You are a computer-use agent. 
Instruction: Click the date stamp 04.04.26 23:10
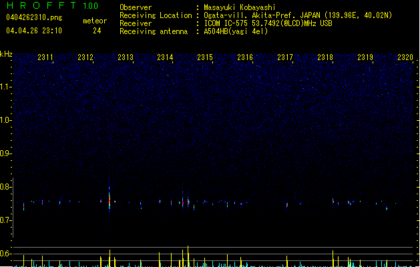(34, 31)
